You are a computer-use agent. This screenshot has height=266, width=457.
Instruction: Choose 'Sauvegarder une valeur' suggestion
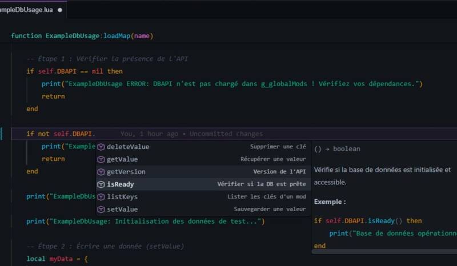coord(270,209)
